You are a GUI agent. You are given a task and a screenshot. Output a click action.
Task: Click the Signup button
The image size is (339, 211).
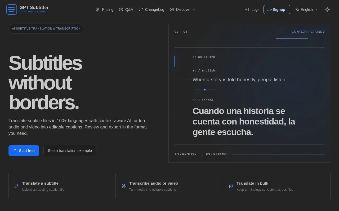[x=277, y=9]
